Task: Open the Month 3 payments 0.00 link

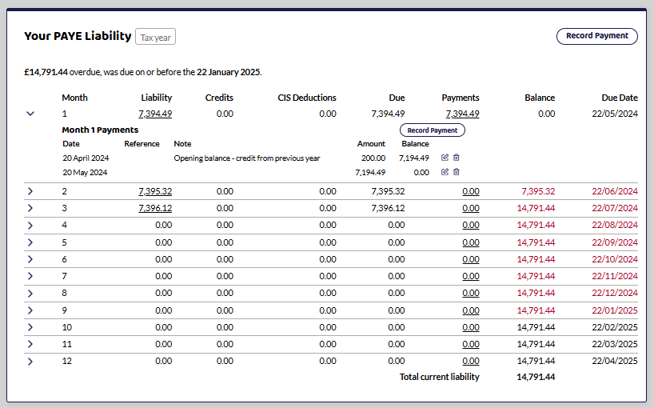Action: click(471, 208)
